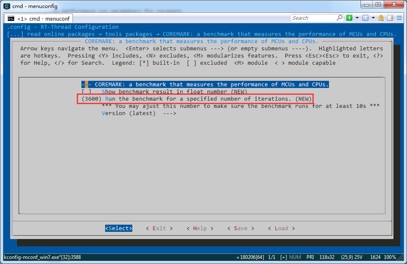
Task: Click the active console number icon
Action: pos(366,18)
